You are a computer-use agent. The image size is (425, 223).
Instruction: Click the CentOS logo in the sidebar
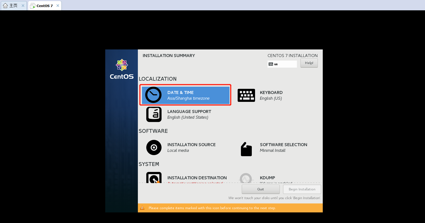pos(122,69)
